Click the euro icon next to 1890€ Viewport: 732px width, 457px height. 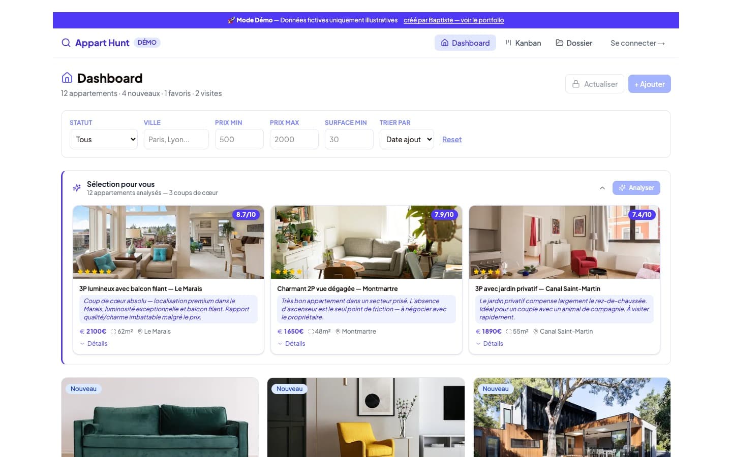click(477, 331)
